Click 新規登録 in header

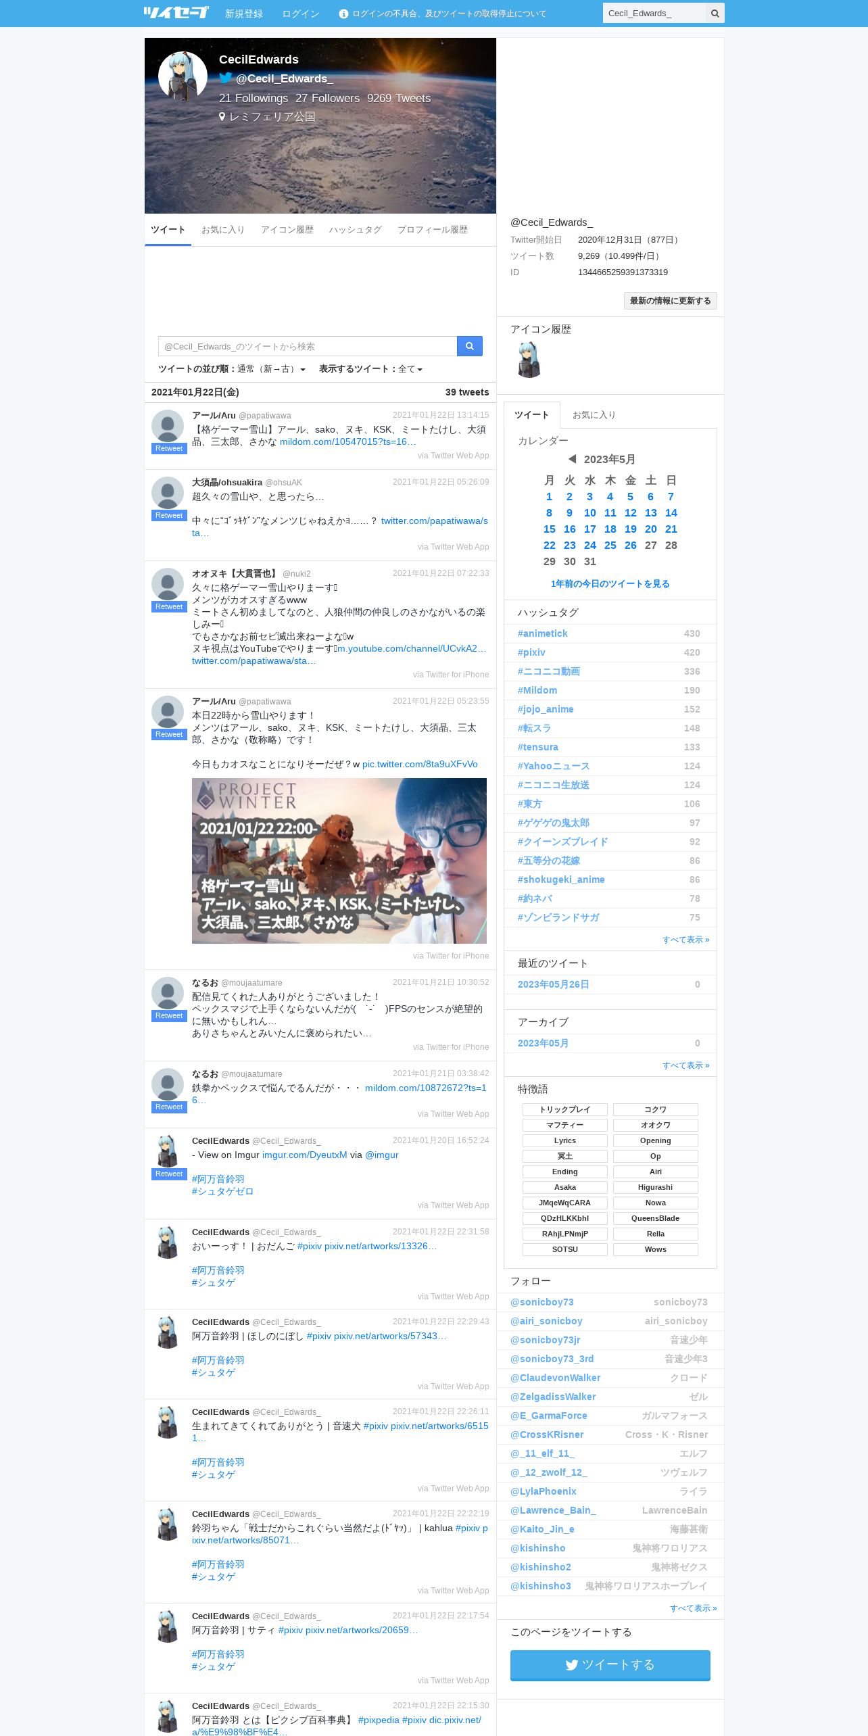(x=243, y=14)
